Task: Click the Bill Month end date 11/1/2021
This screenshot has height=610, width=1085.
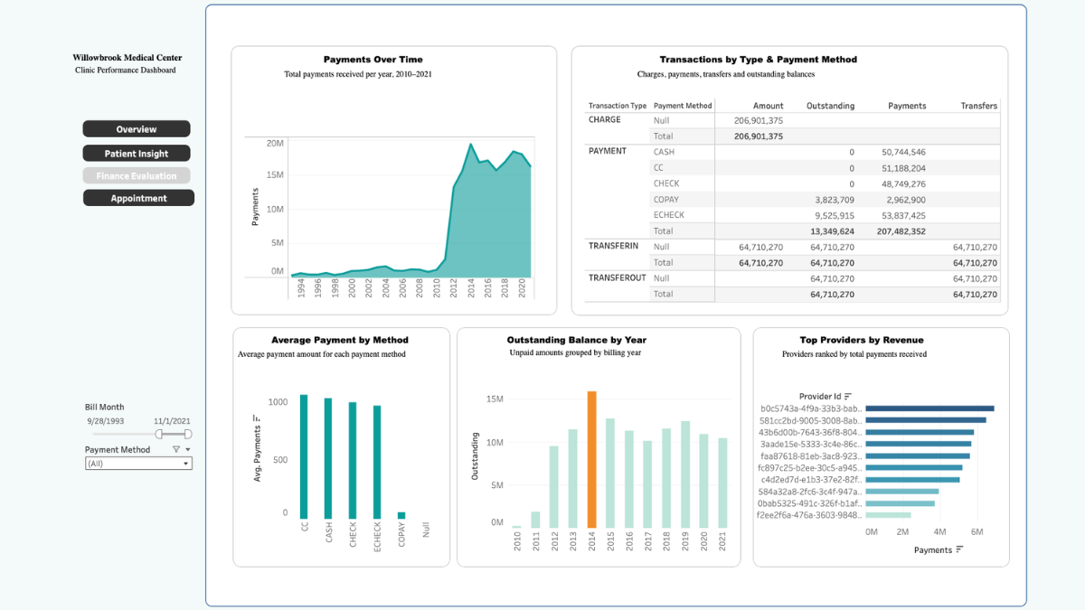Action: click(x=172, y=421)
